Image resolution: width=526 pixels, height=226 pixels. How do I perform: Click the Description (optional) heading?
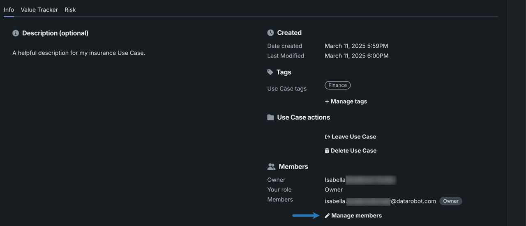pos(55,33)
